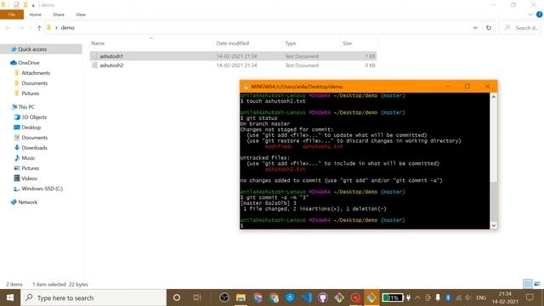Image resolution: width=544 pixels, height=306 pixels.
Task: Open Desktop in sidebar
Action: (x=31, y=127)
